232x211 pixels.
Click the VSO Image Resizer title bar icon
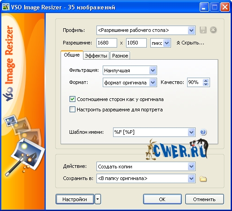point(6,7)
